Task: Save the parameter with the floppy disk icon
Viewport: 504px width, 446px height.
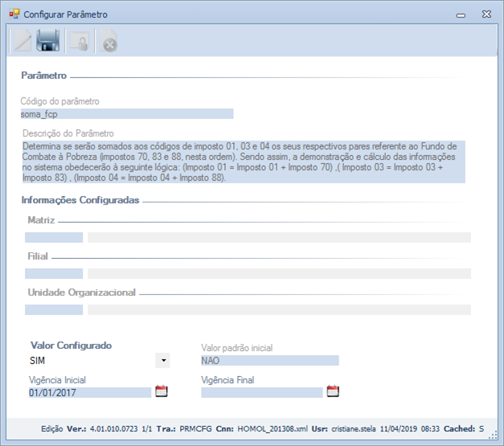Action: 48,40
